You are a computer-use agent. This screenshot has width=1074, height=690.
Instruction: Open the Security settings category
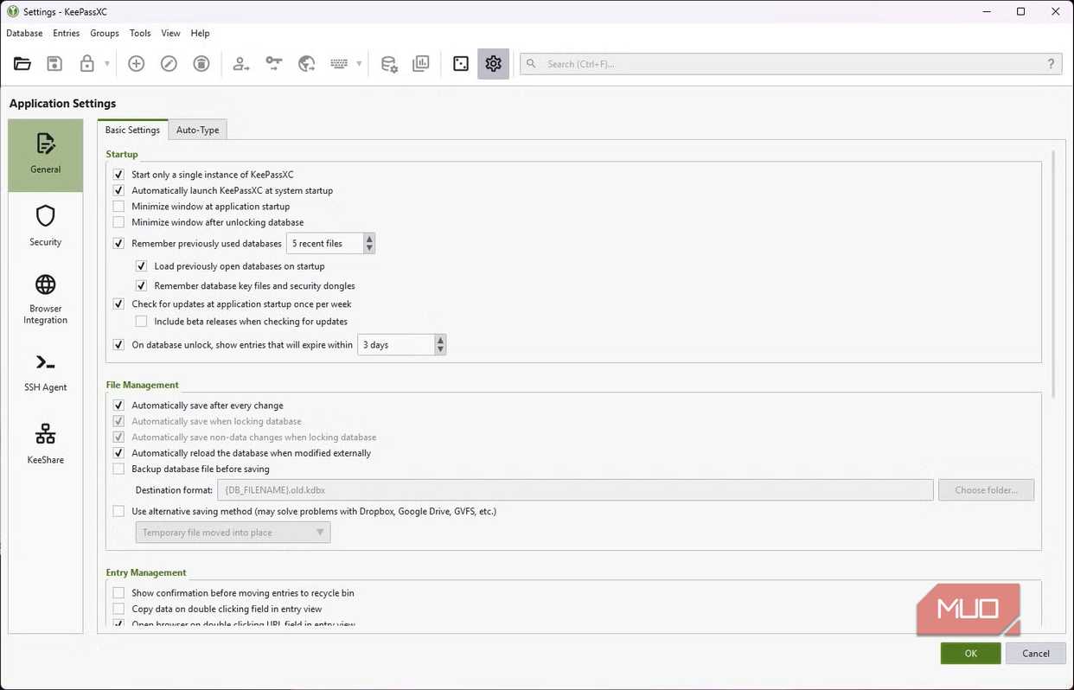point(46,227)
